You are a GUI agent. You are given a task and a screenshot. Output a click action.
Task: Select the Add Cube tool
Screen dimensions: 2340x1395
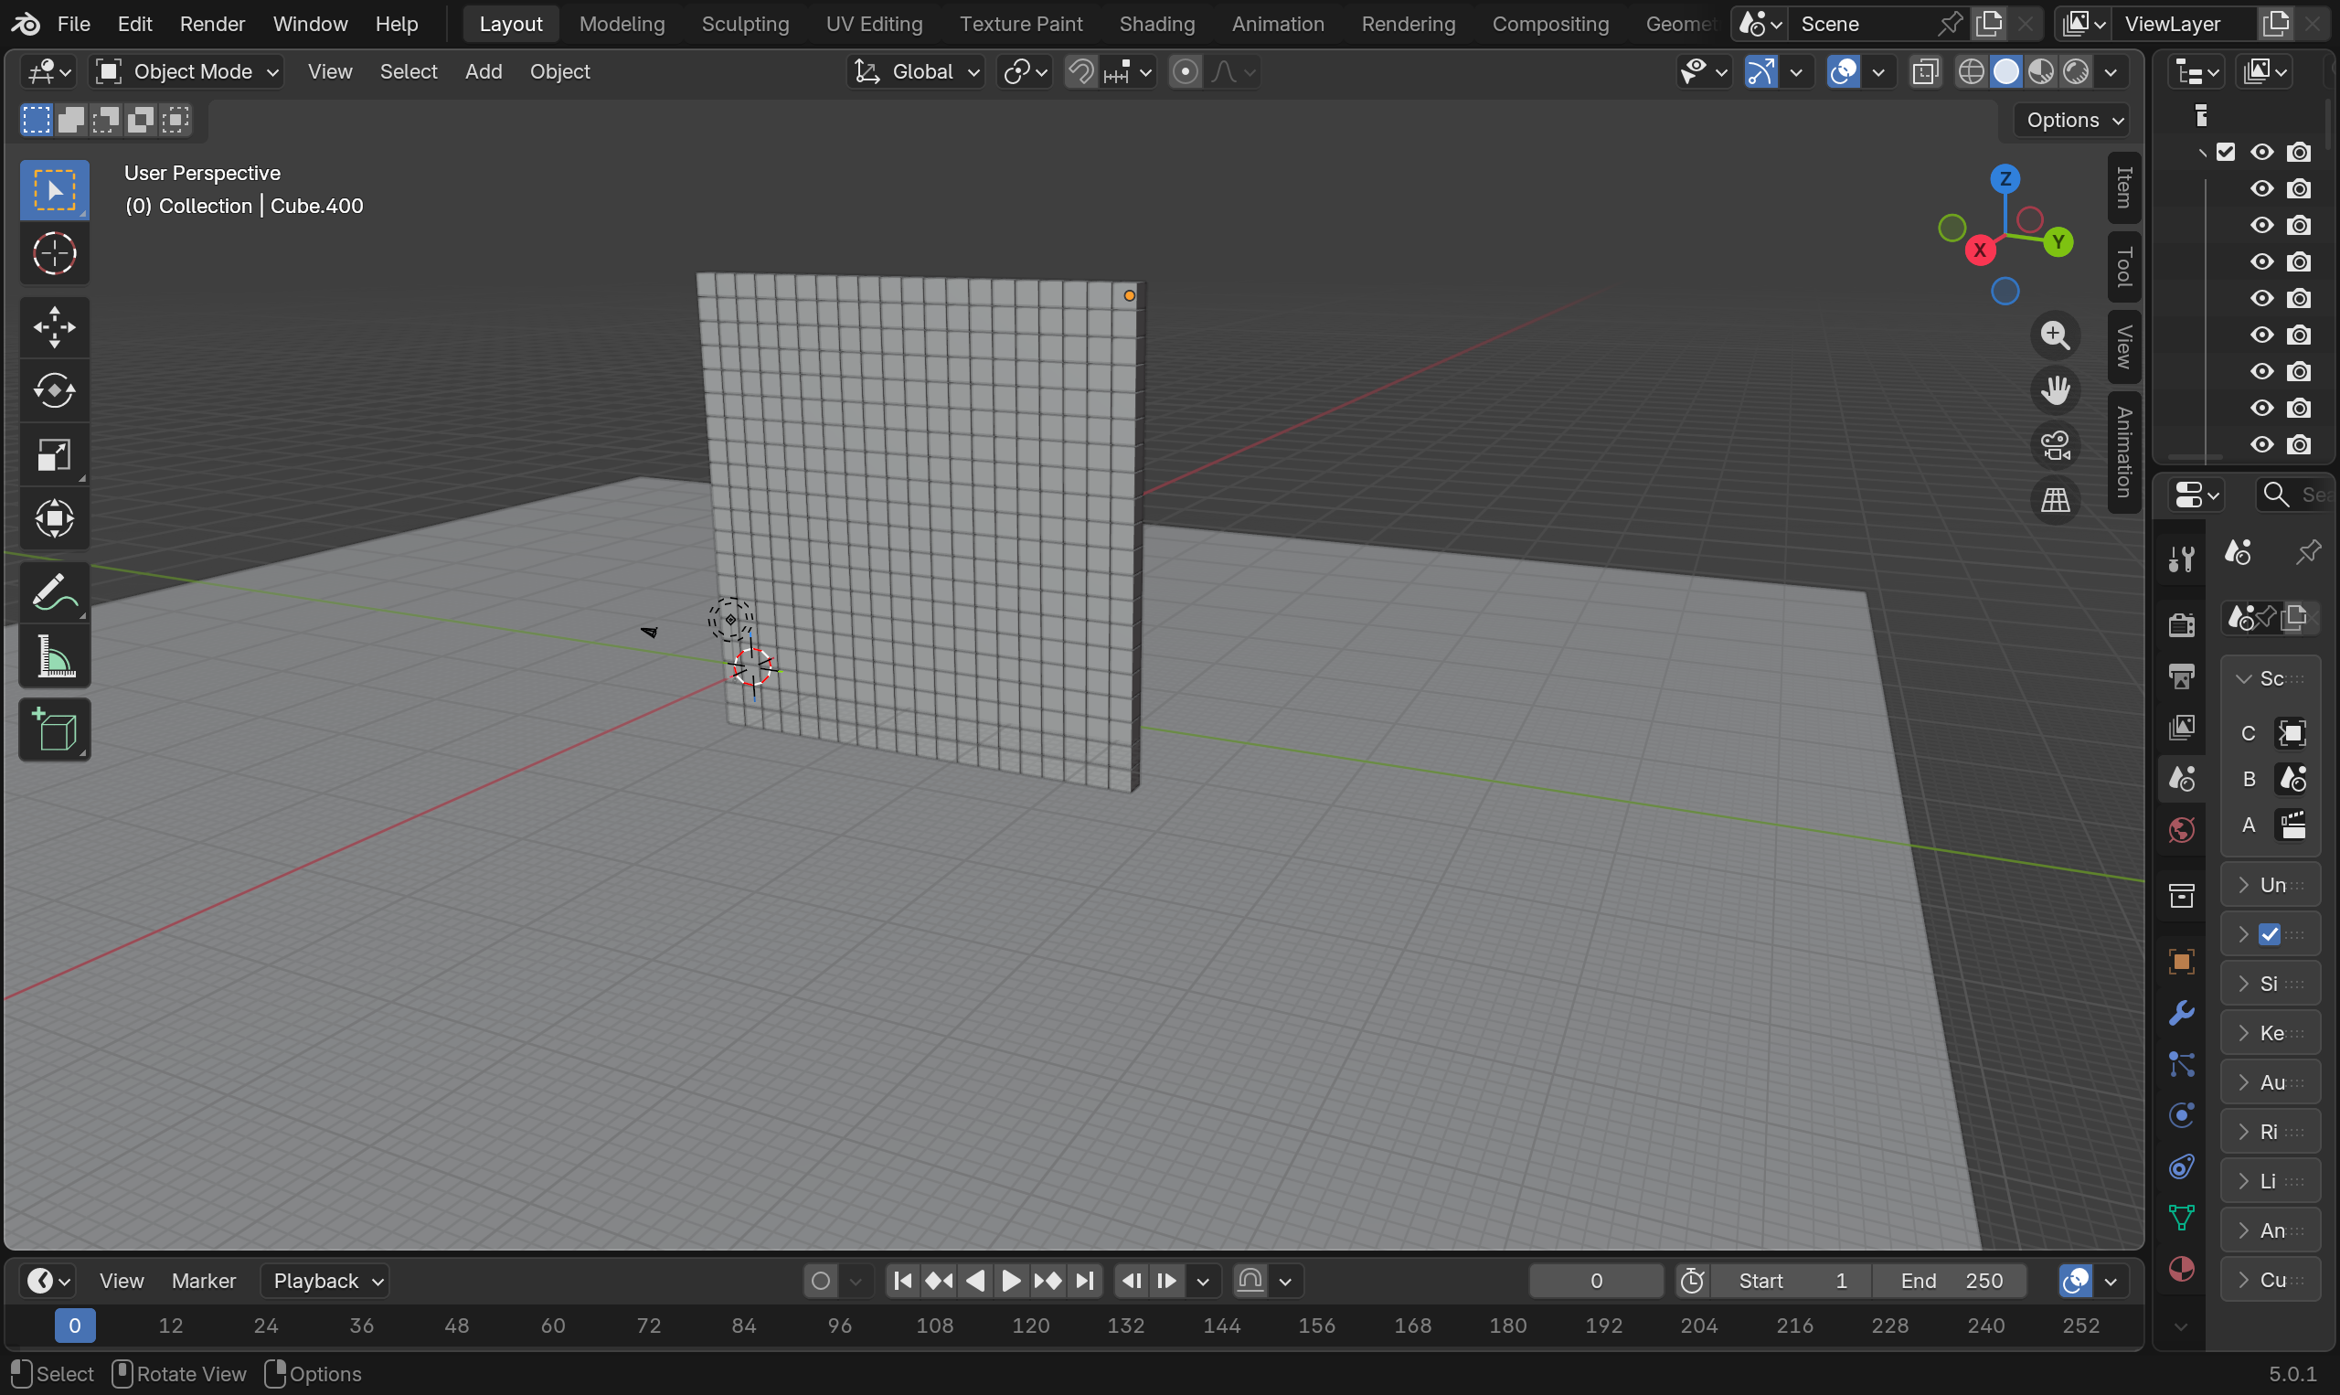coord(55,730)
